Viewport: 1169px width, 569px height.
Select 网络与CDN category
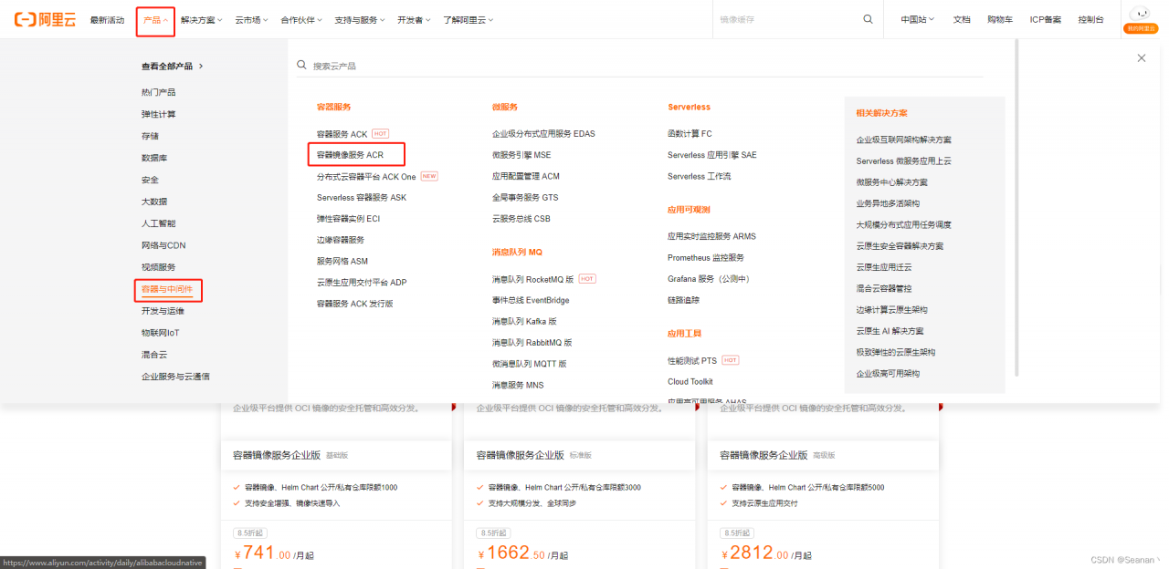(163, 245)
